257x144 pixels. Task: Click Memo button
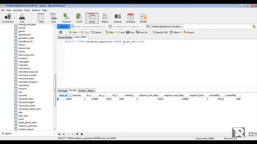click(x=175, y=32)
